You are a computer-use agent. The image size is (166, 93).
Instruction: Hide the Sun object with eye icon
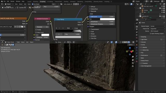162,12
